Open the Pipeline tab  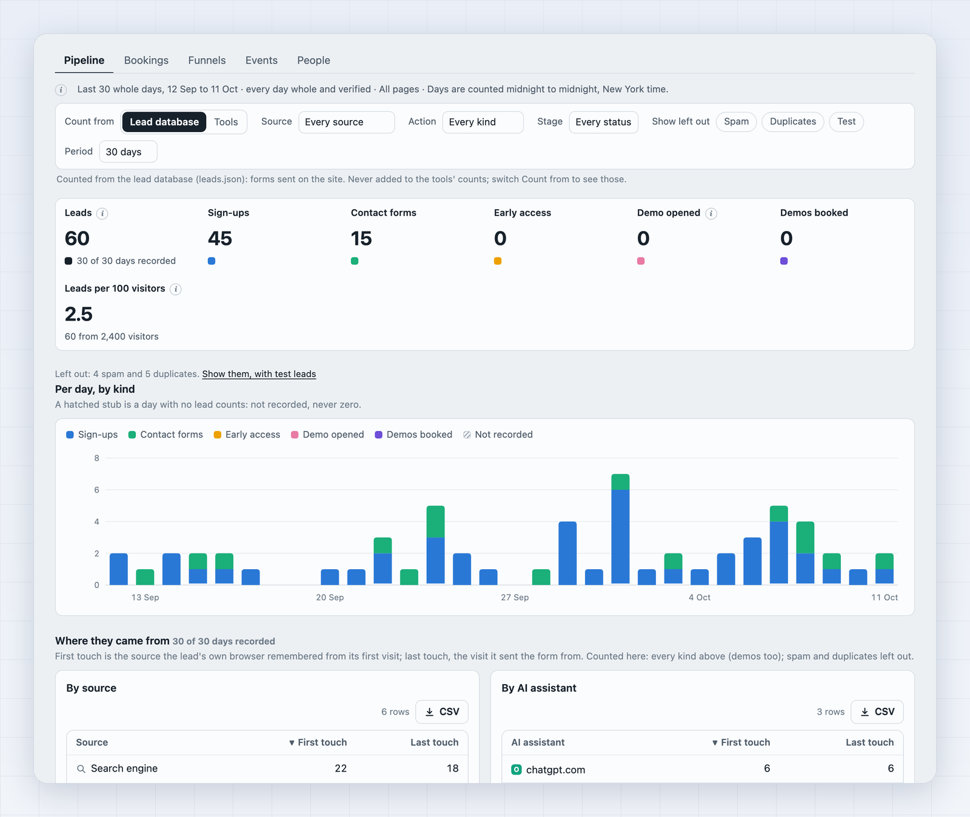pyautogui.click(x=84, y=61)
